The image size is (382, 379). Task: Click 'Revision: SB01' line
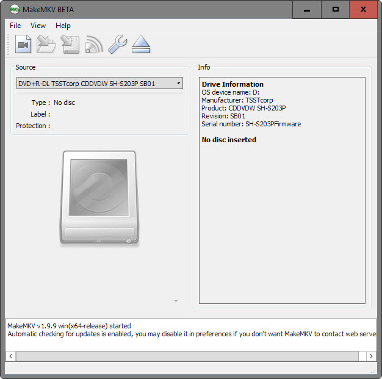click(223, 116)
